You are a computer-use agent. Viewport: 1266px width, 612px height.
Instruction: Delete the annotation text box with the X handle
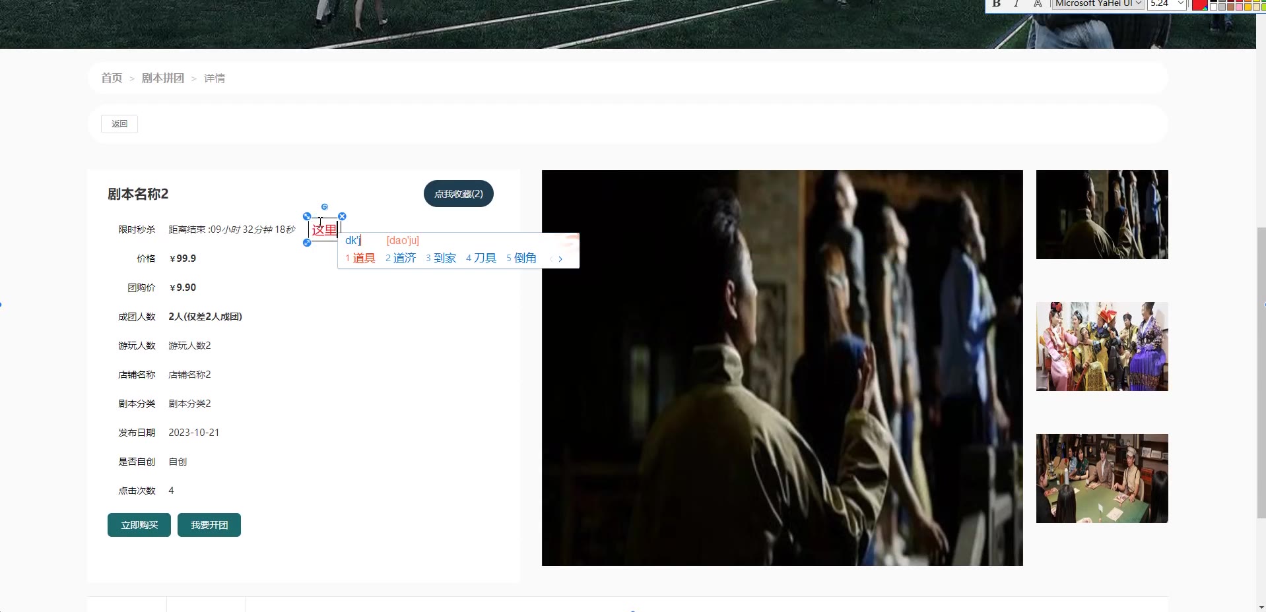click(342, 216)
